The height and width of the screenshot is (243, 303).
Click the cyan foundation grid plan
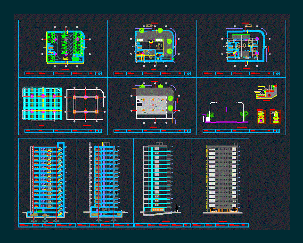[41, 104]
